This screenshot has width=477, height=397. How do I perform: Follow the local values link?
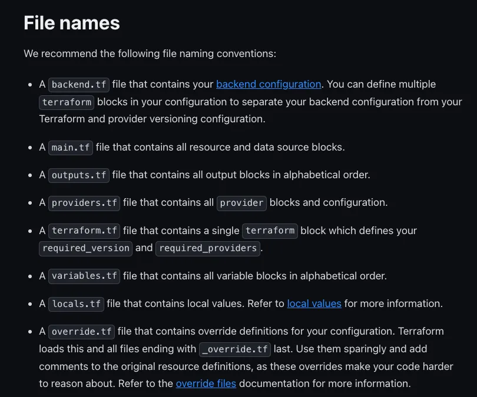[314, 303]
